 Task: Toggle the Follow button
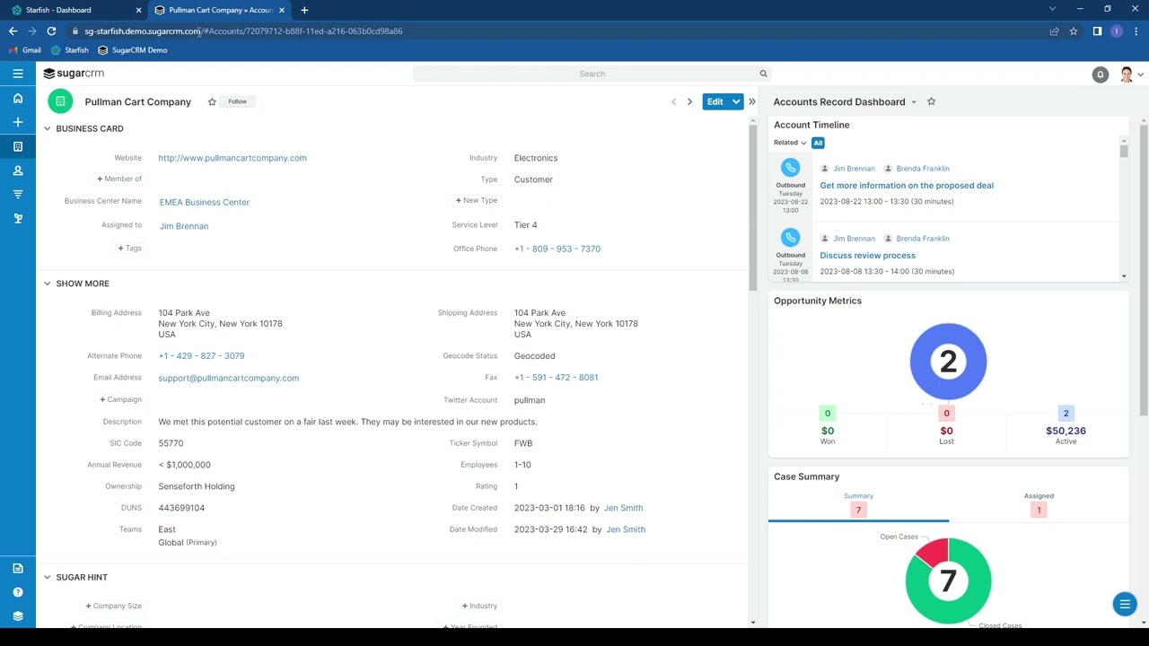click(237, 101)
